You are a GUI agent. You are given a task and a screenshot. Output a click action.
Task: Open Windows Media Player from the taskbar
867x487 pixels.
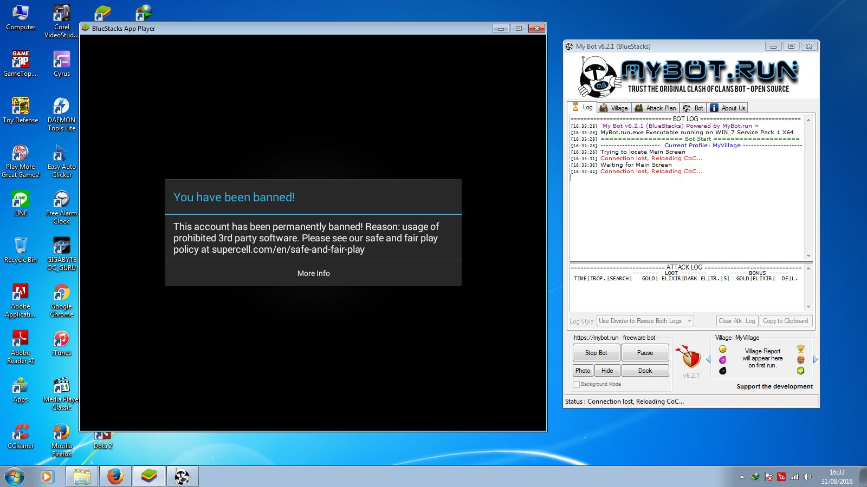point(47,477)
